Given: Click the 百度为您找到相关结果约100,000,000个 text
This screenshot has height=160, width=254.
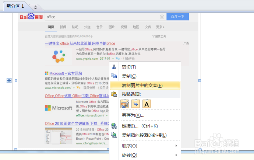Looking at the screenshot, I should [69, 36].
